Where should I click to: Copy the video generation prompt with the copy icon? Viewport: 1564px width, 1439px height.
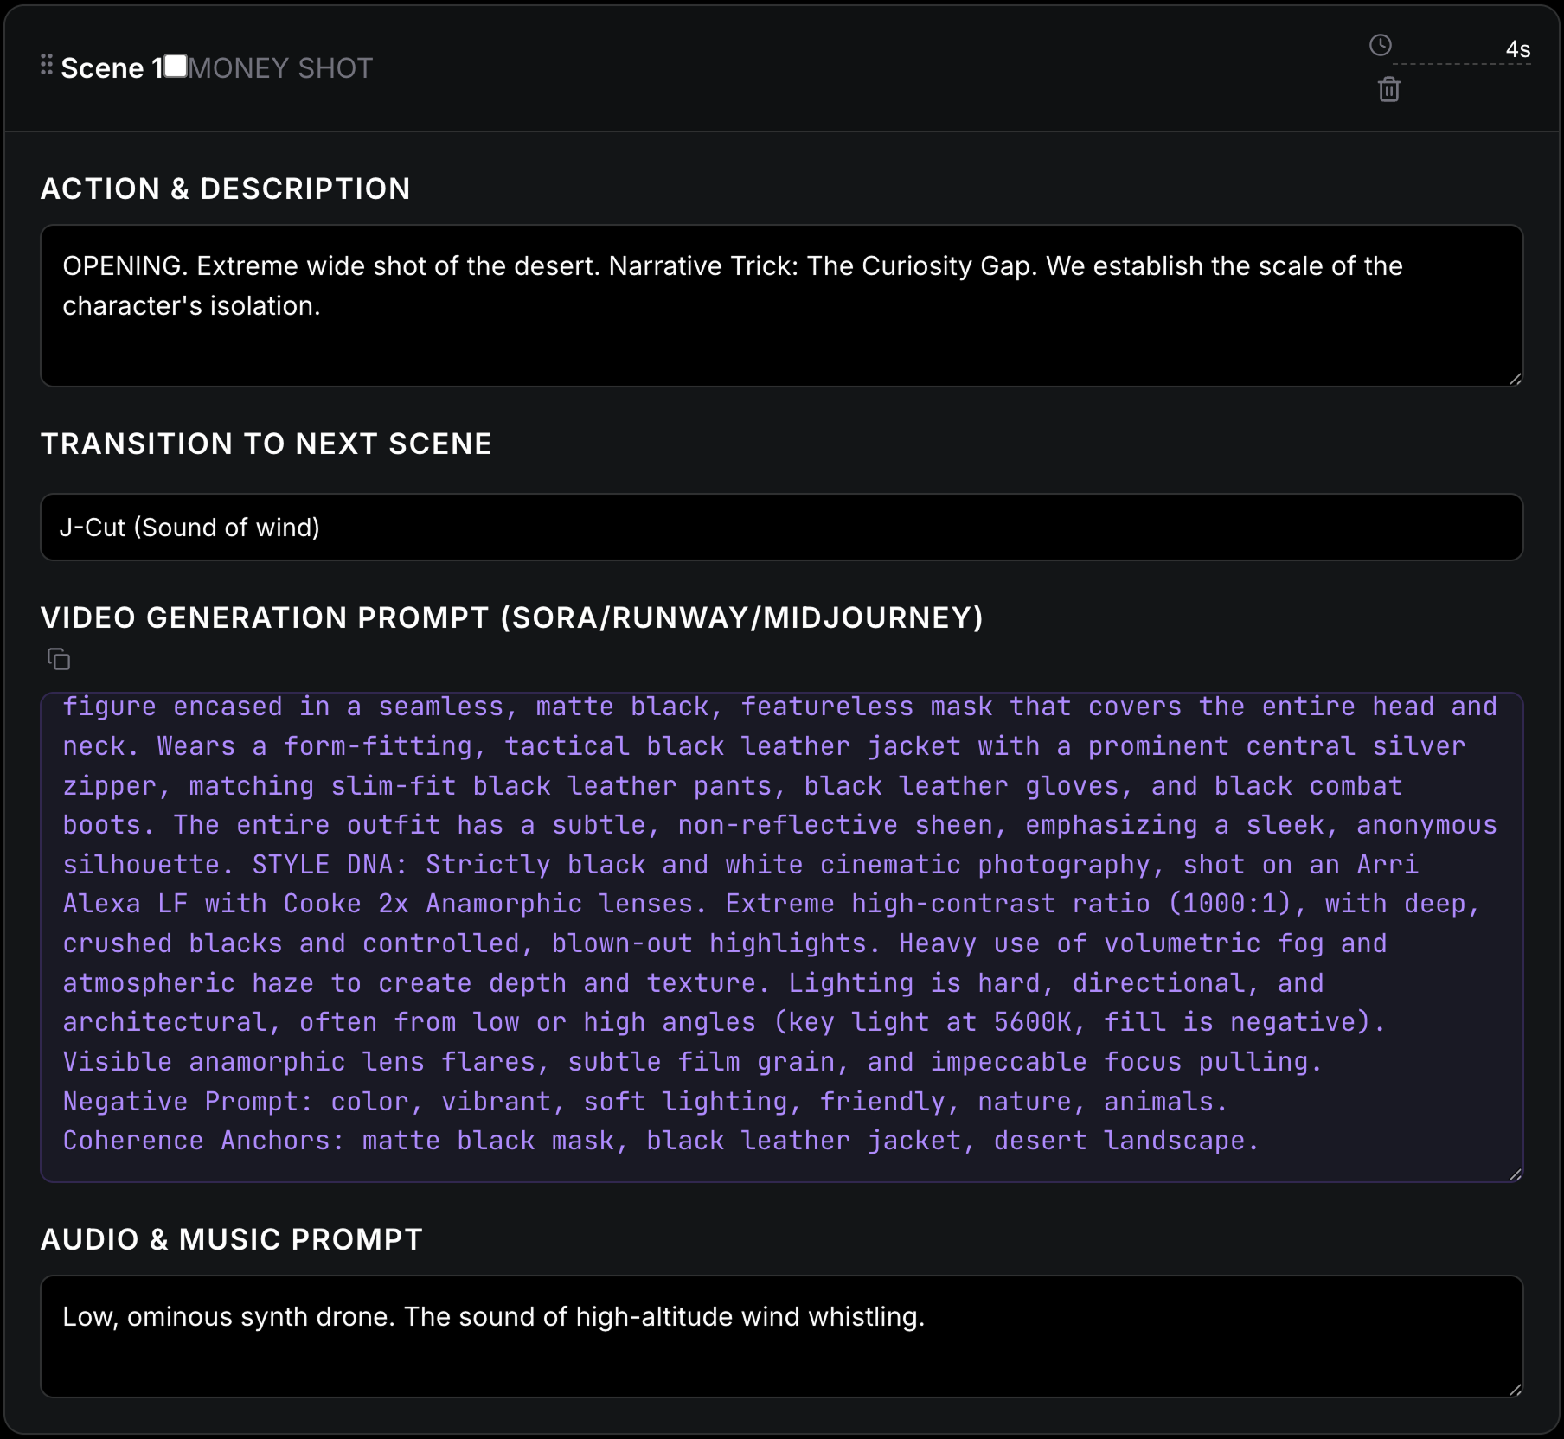[x=60, y=660]
